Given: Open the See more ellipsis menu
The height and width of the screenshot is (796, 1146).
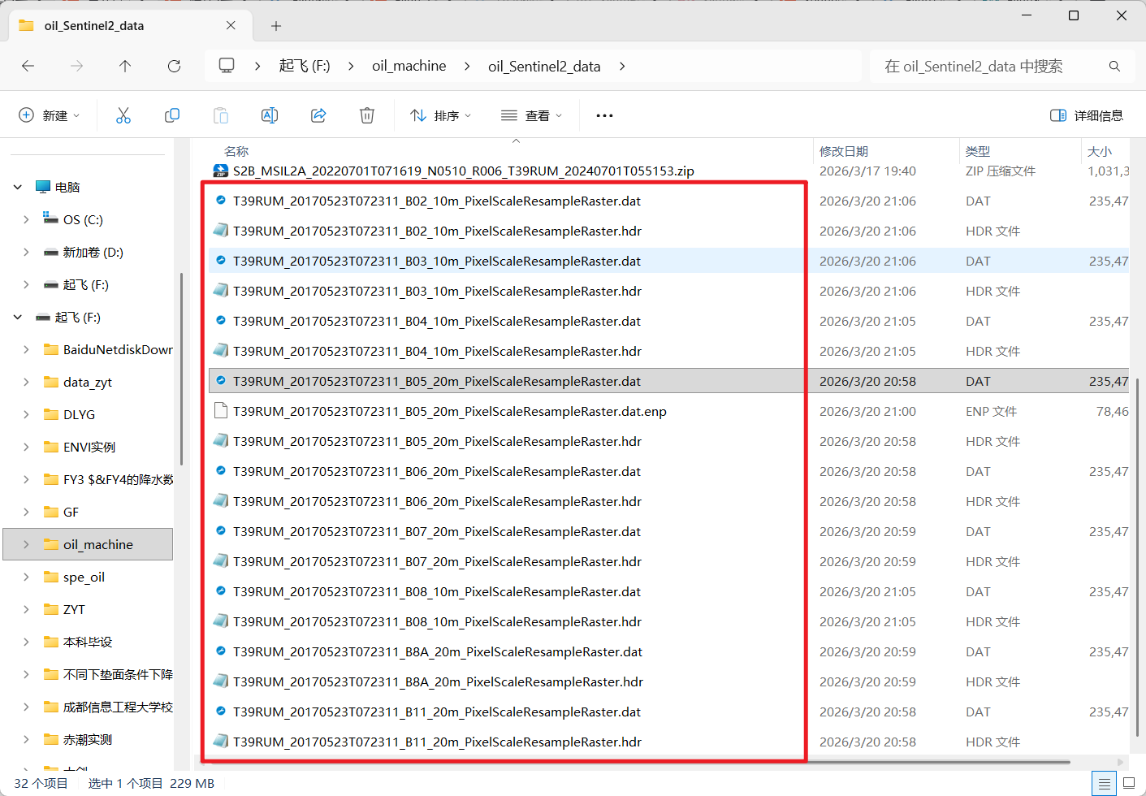Looking at the screenshot, I should 604,115.
